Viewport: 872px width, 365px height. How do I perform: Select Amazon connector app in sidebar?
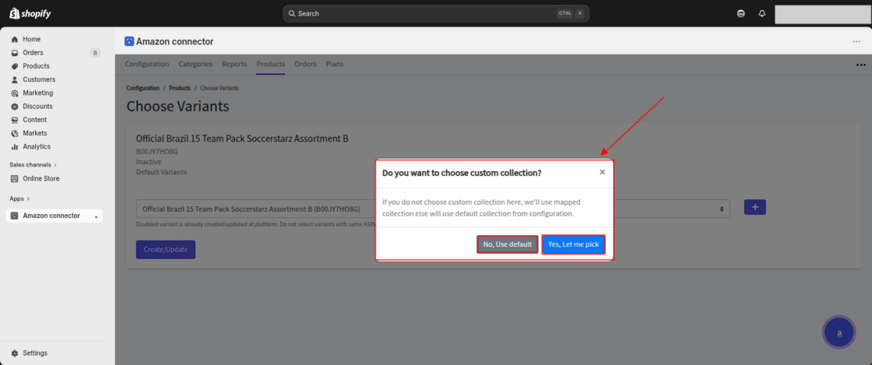(x=54, y=216)
